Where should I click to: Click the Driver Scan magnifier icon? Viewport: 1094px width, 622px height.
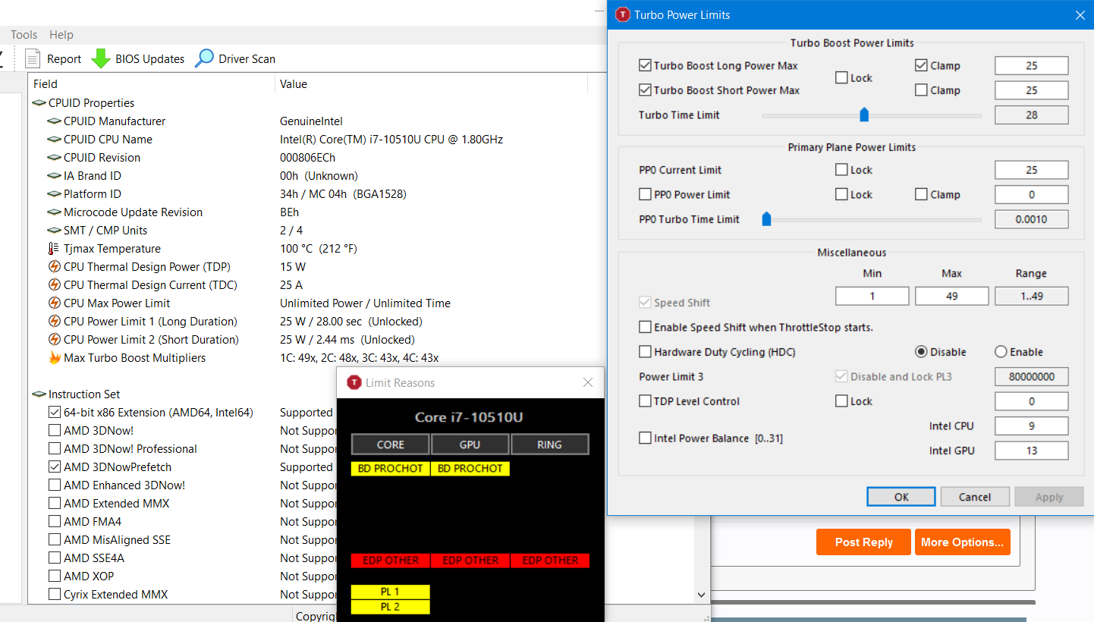pos(204,58)
